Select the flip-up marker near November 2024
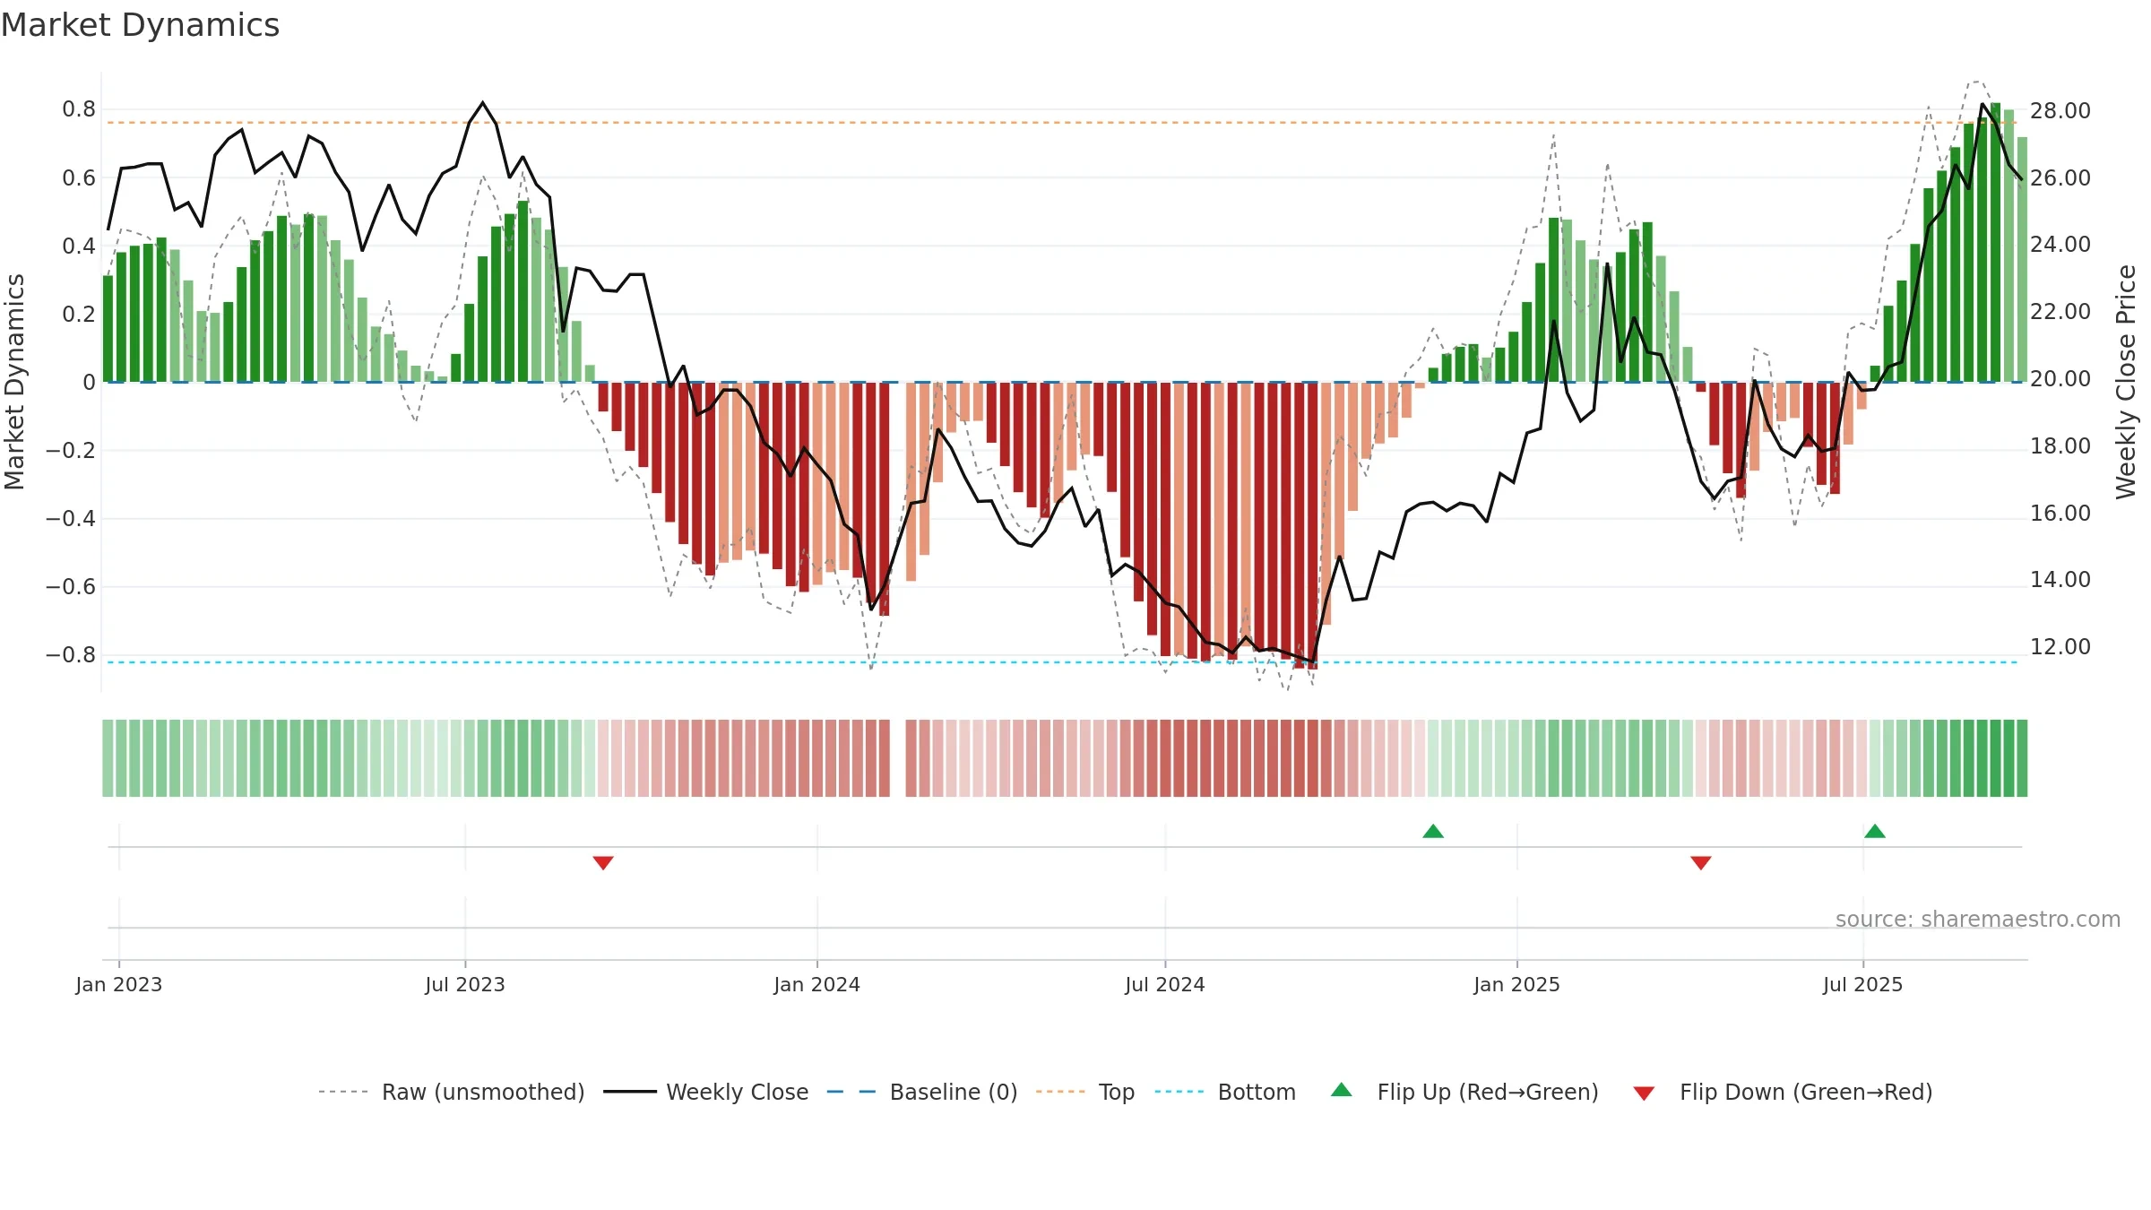The height and width of the screenshot is (1210, 2151). click(1433, 831)
